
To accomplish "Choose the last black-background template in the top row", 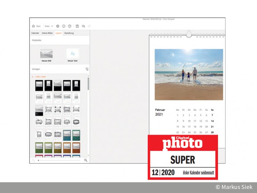I will coord(76,85).
